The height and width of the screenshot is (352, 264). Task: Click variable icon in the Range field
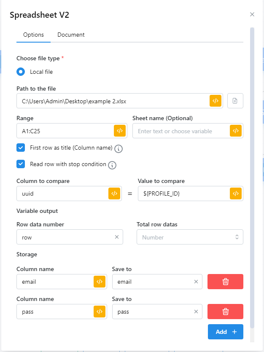click(x=120, y=131)
